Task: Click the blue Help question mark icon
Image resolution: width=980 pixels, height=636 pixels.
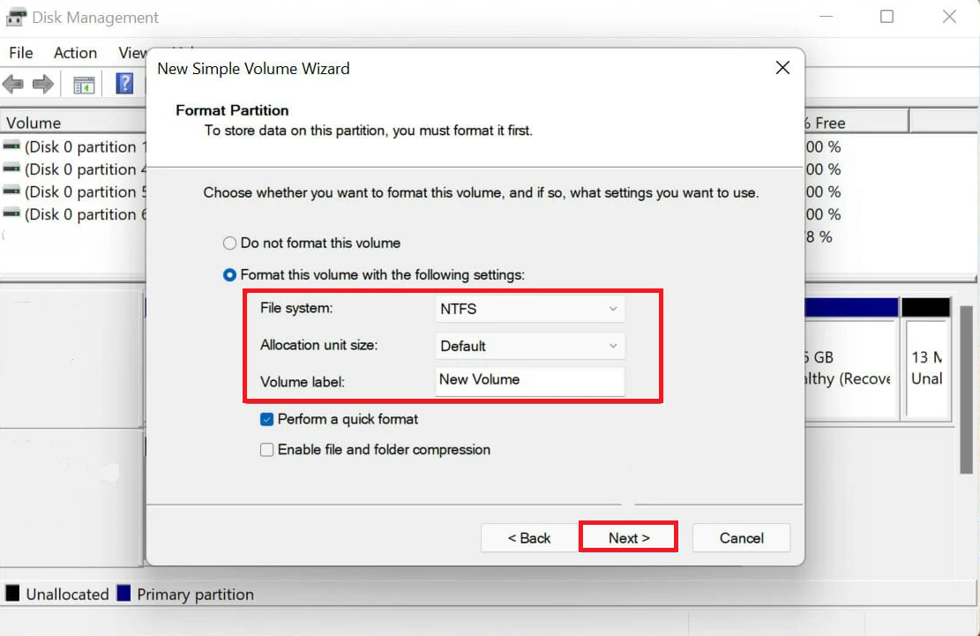Action: pos(124,83)
